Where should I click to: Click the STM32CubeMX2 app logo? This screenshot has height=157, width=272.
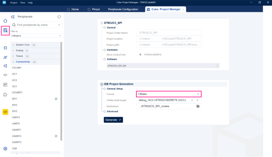point(4,2)
